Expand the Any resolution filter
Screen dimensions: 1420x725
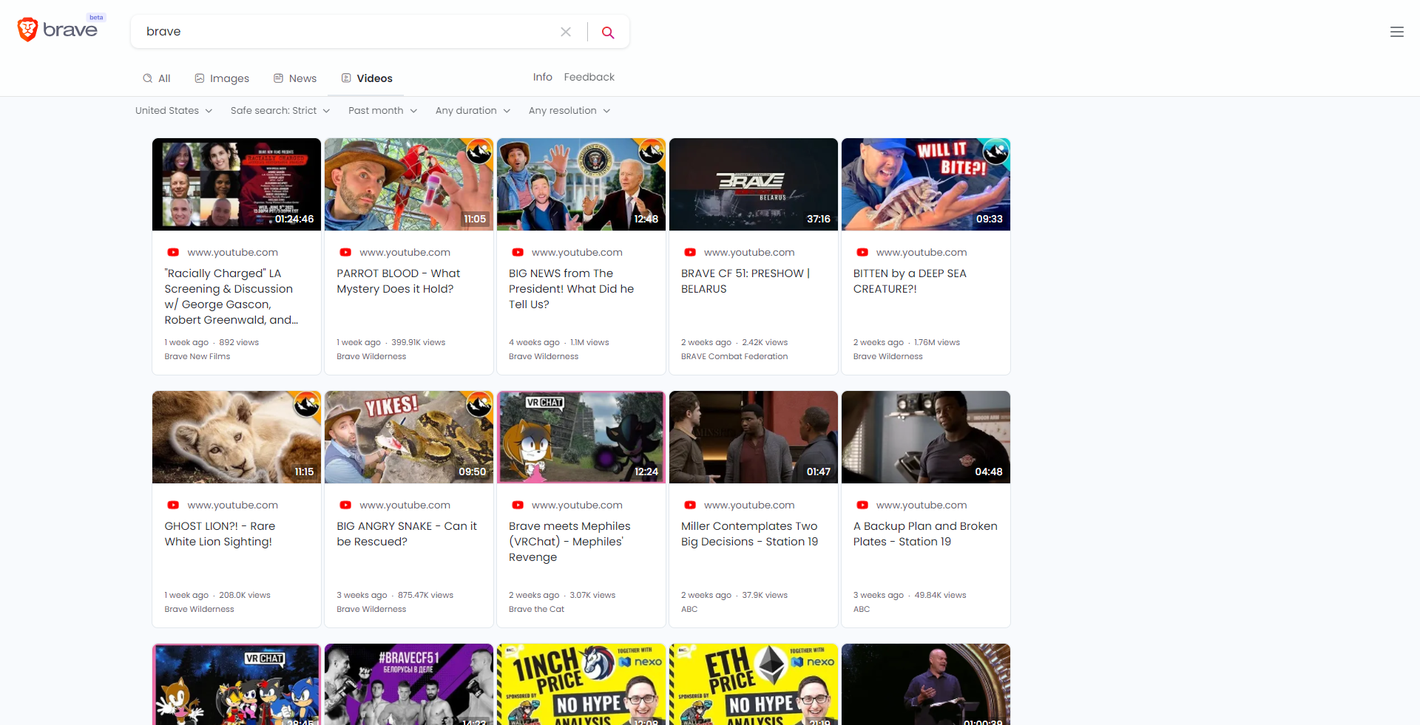(x=569, y=111)
